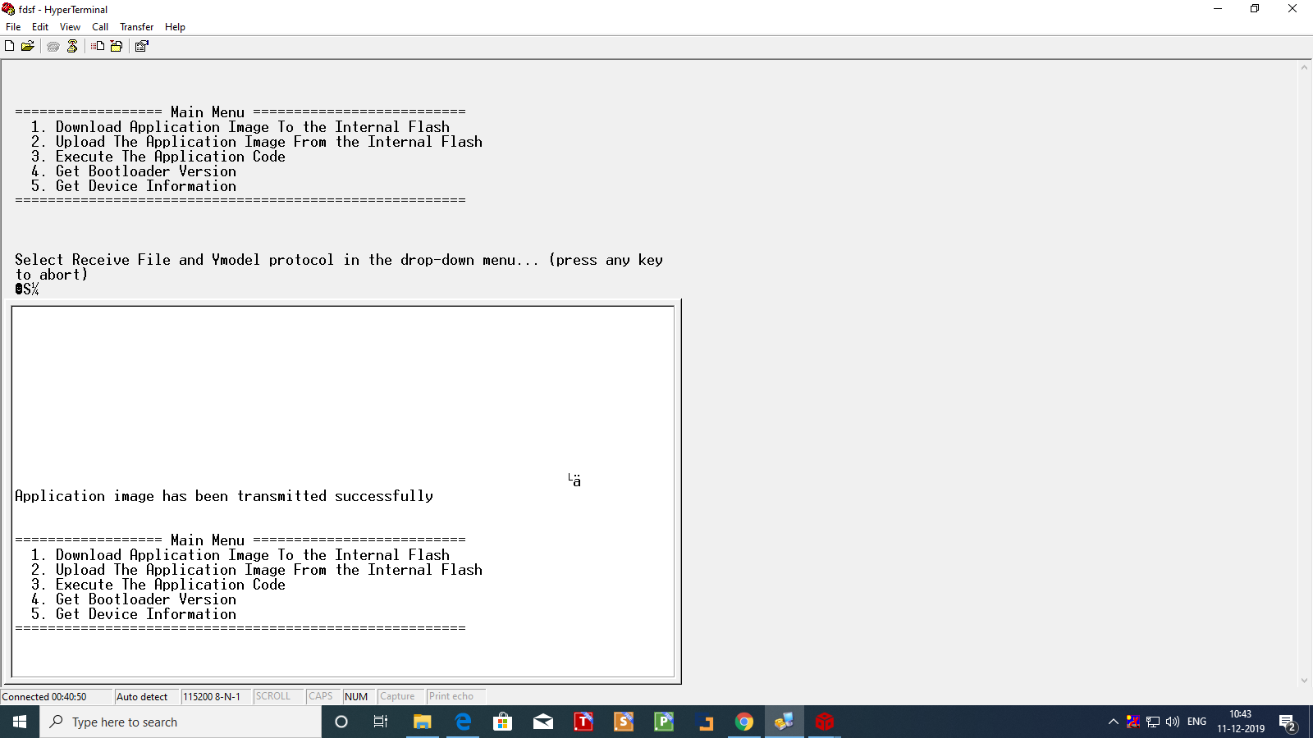Click the Capture indicator in status bar
Viewport: 1313px width, 738px height.
[397, 696]
